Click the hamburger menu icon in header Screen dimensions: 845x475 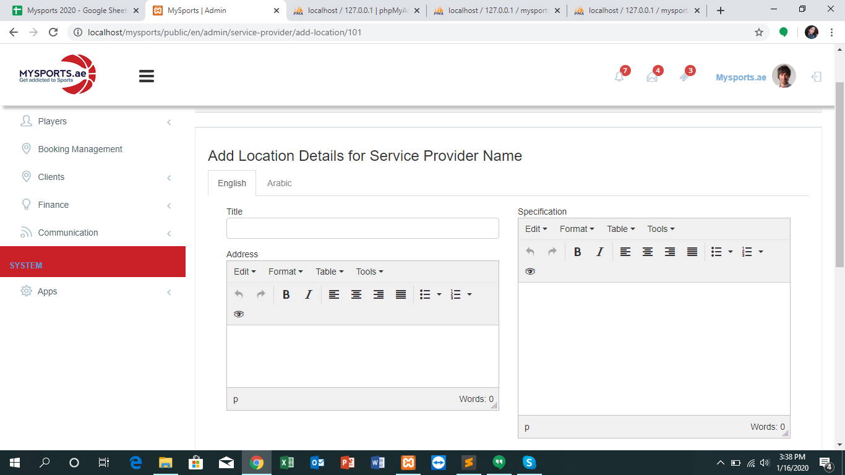[x=146, y=76]
